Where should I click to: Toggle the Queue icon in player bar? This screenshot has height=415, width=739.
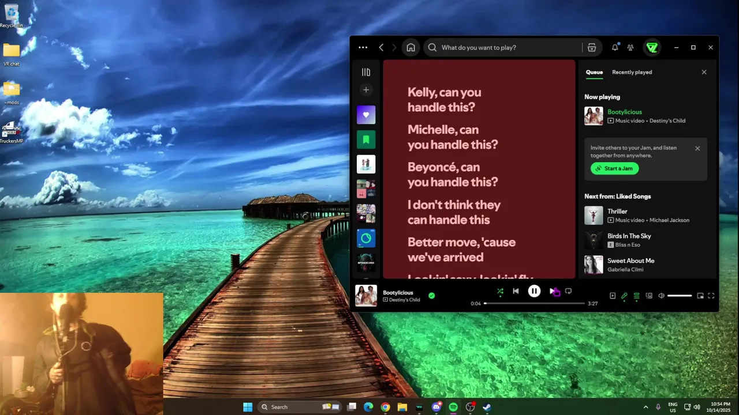pos(636,296)
